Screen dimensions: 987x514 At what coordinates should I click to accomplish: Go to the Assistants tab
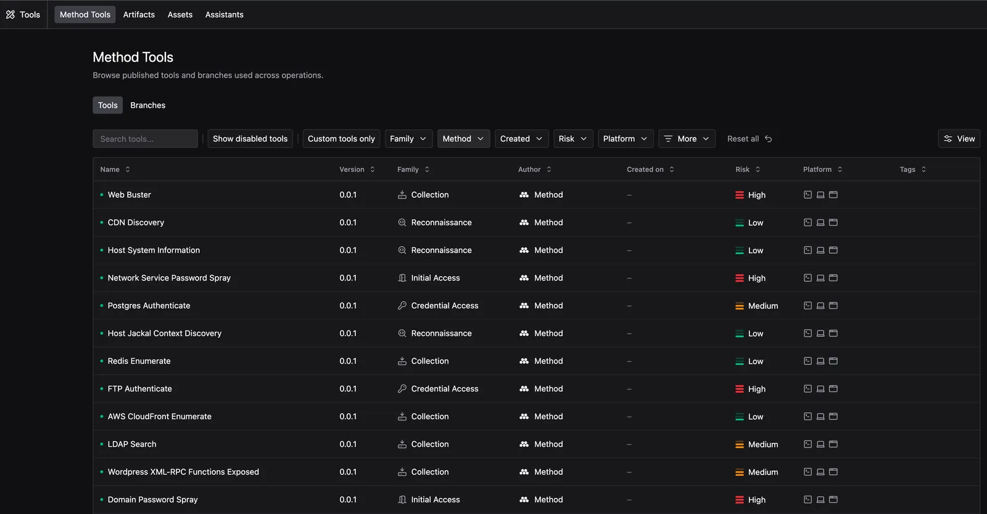[225, 15]
